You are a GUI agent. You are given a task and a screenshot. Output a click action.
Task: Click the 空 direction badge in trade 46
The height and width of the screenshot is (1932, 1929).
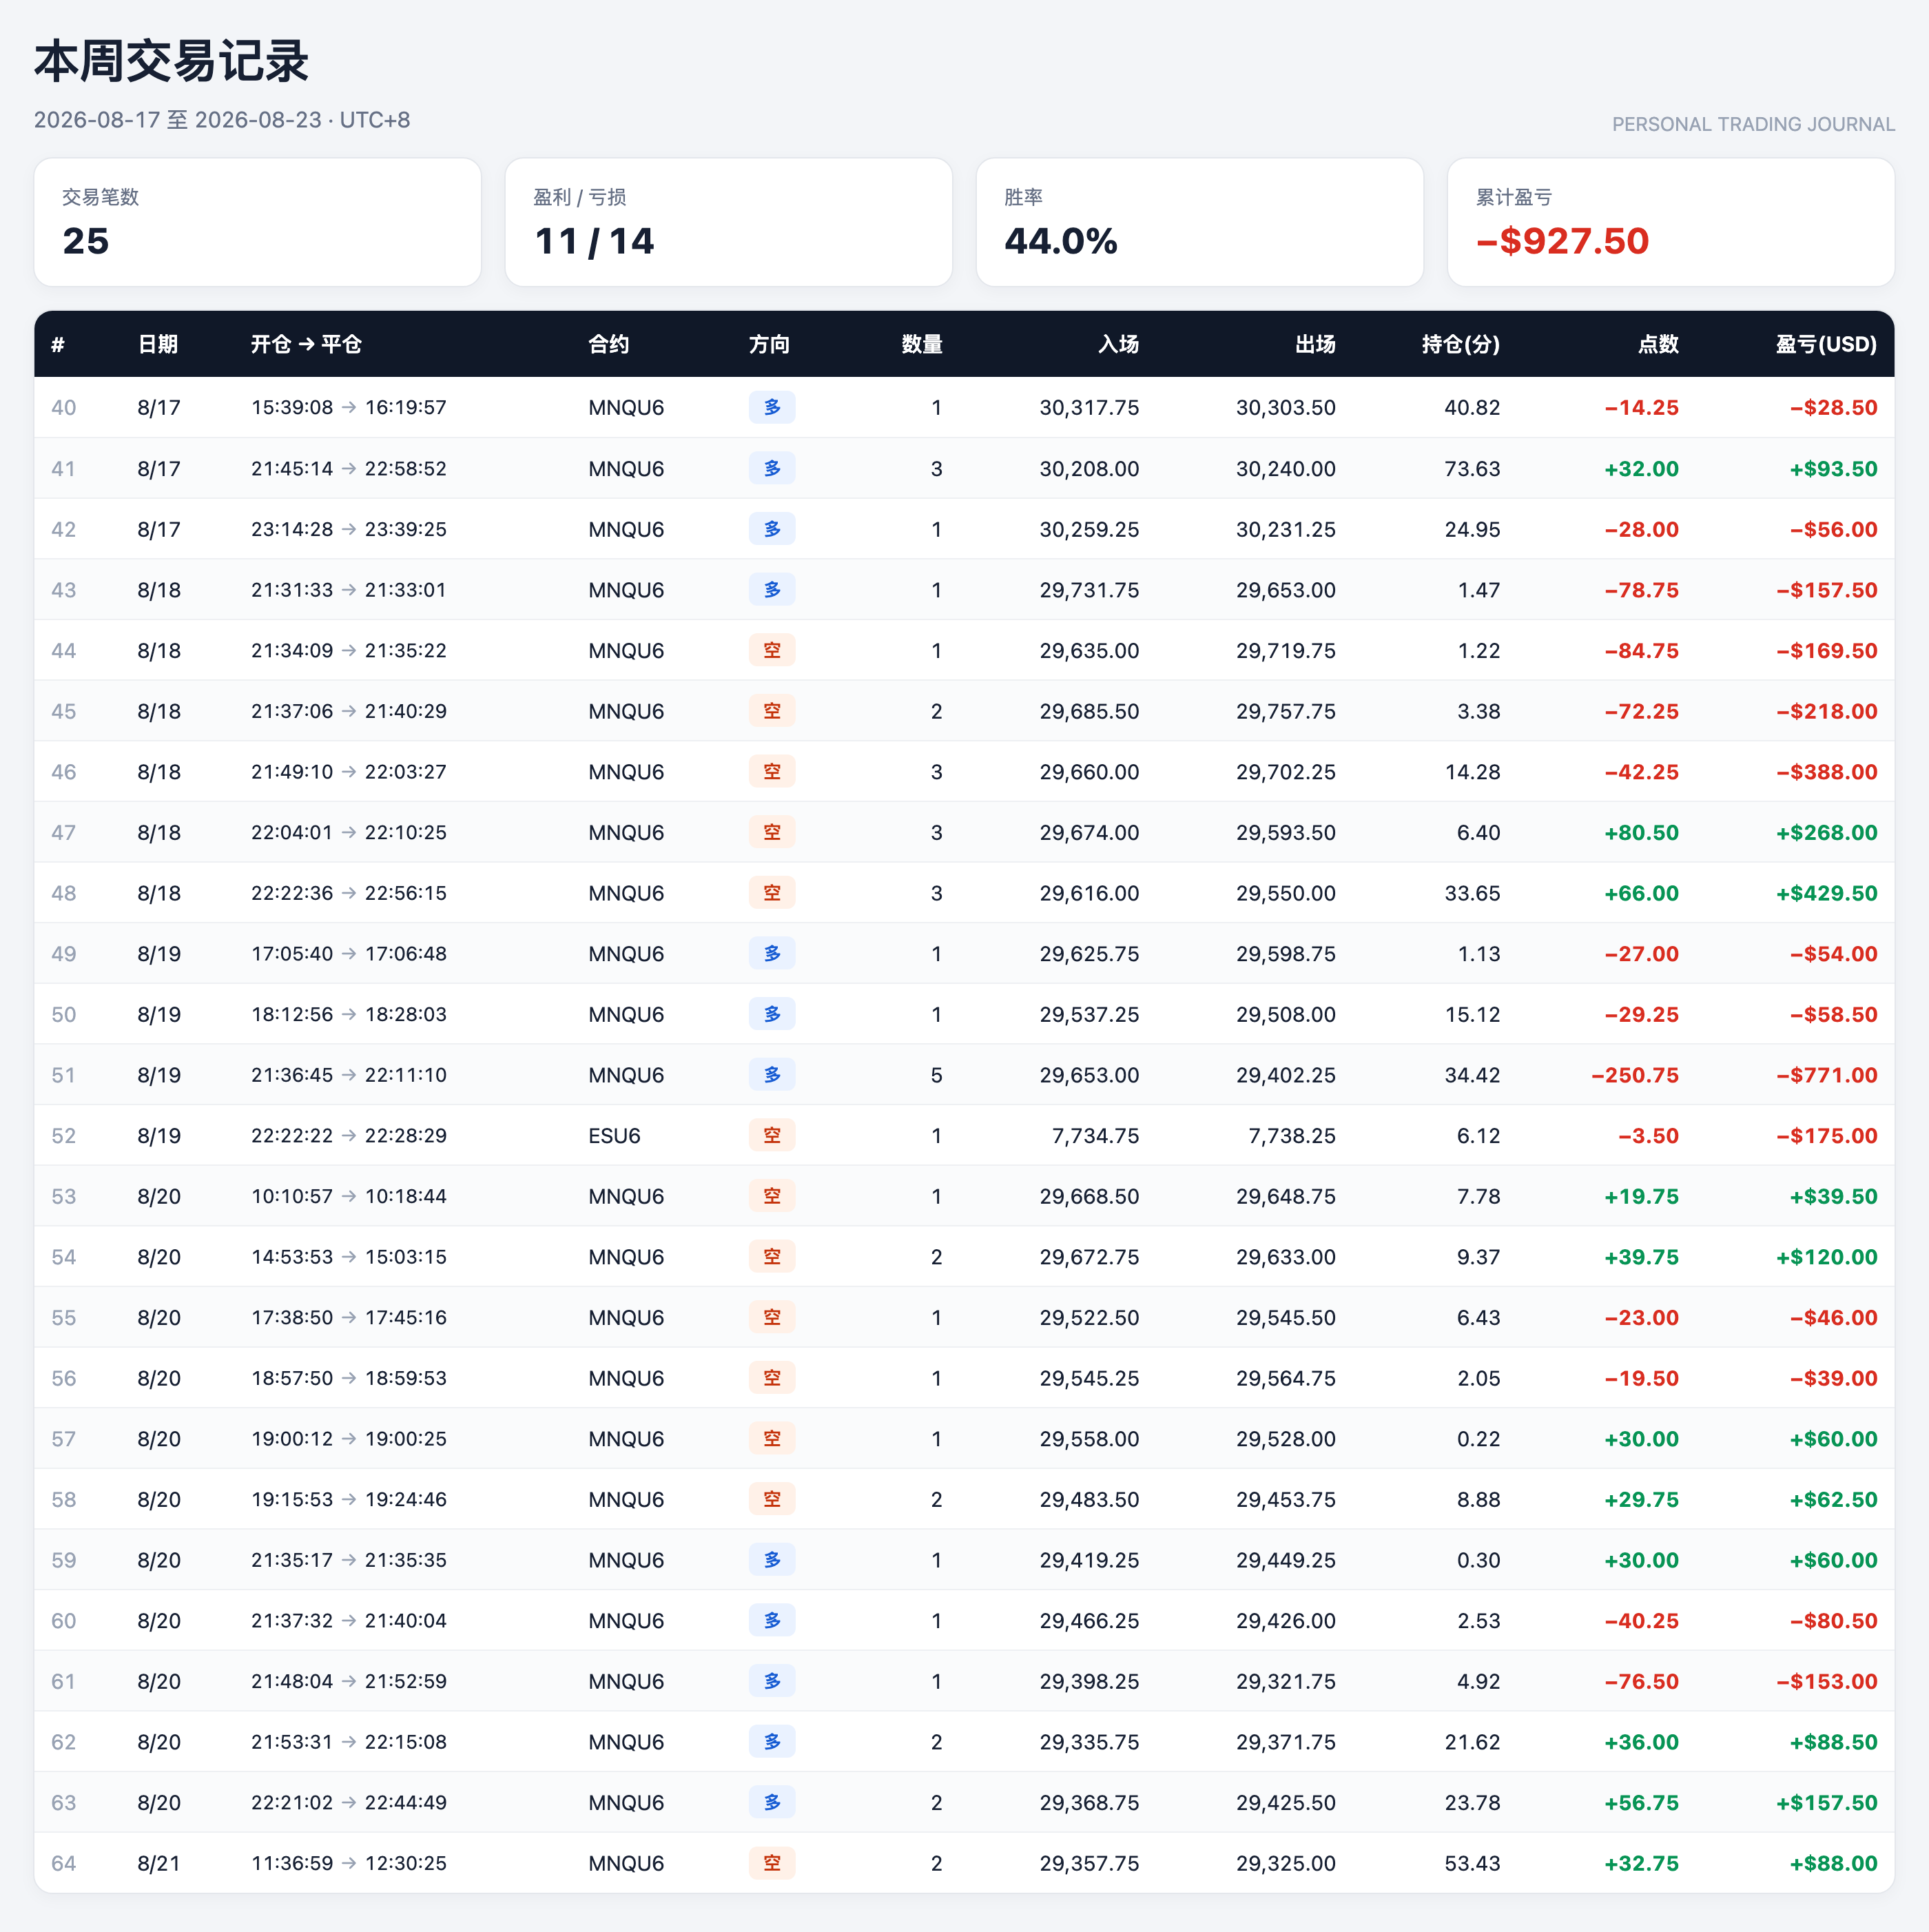pyautogui.click(x=772, y=771)
